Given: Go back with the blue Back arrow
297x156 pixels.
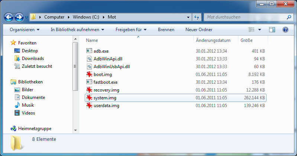Looking at the screenshot, I should point(9,17).
